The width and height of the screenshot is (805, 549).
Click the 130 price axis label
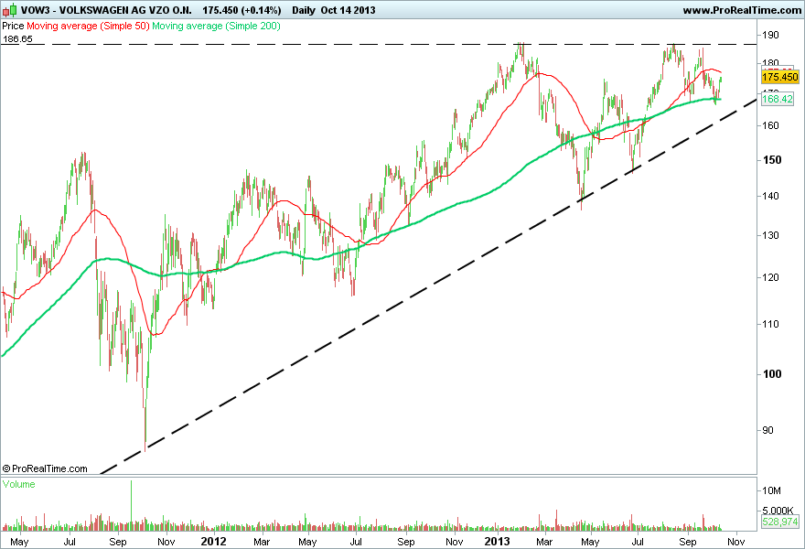770,235
